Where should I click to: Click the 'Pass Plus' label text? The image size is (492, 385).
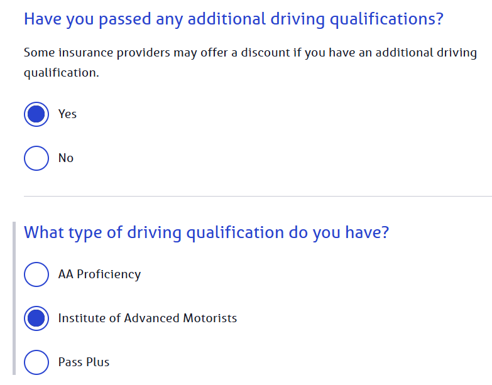84,362
